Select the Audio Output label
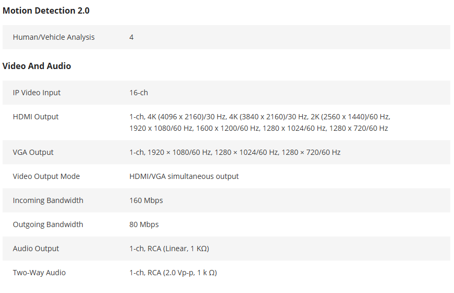Viewport: 454px width, 293px height. coord(36,249)
